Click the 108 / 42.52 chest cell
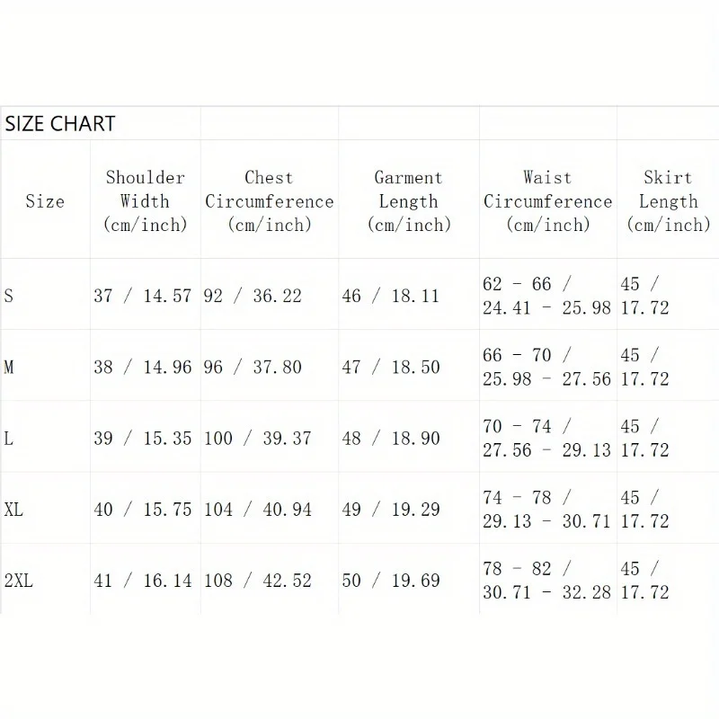Viewport: 719px width, 719px height. pyautogui.click(x=258, y=581)
